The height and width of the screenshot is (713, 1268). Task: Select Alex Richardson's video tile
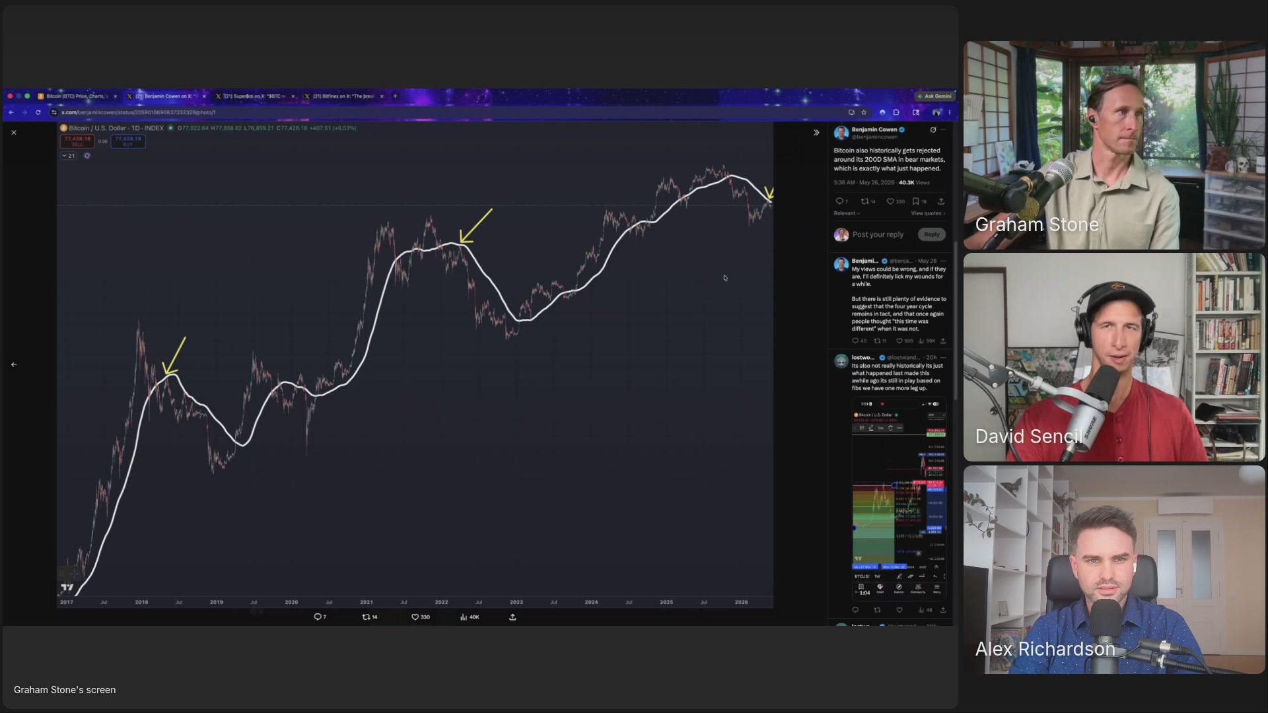(1114, 570)
